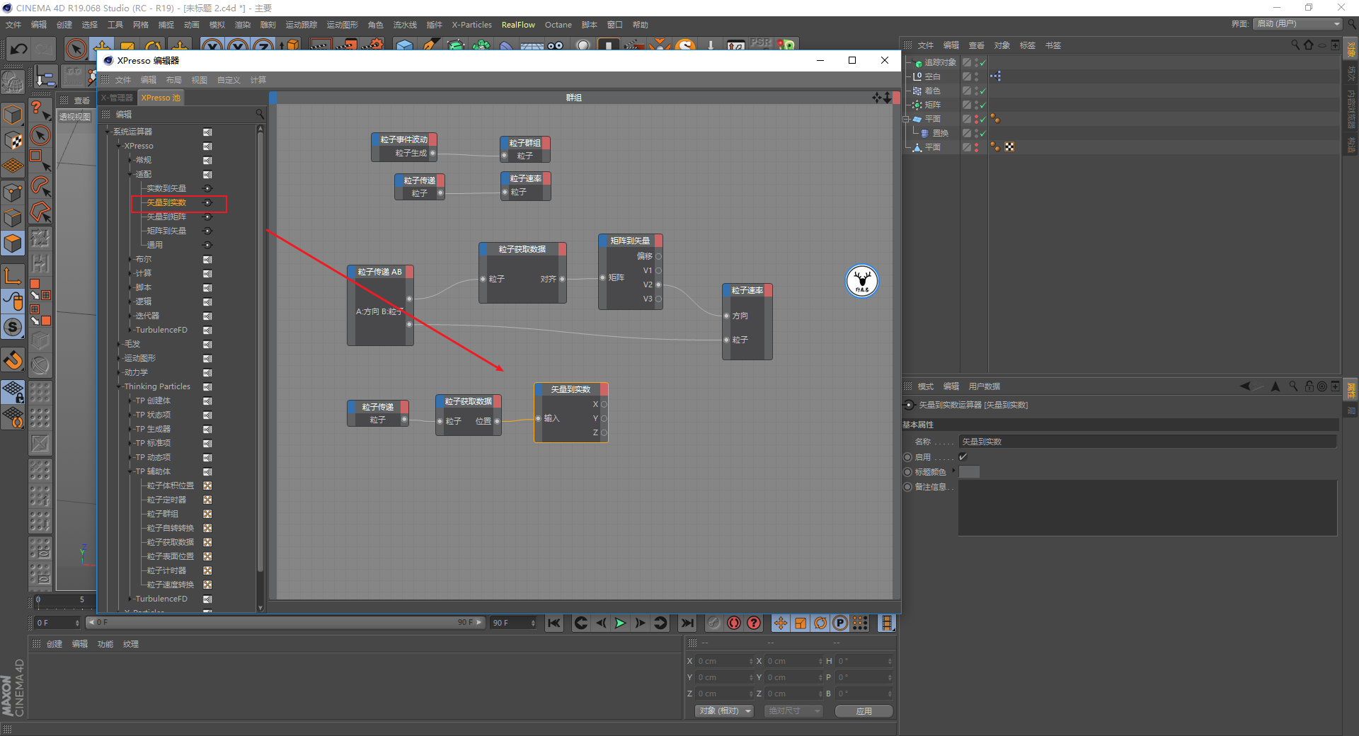Click the home icon in the object manager

[x=1308, y=45]
